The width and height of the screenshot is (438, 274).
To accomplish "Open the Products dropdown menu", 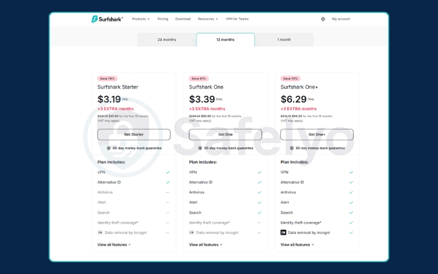I will click(141, 19).
